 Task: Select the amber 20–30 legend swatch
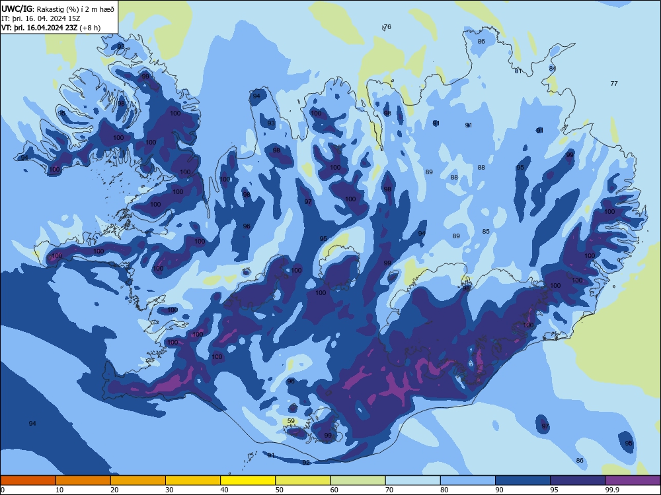pyautogui.click(x=138, y=480)
